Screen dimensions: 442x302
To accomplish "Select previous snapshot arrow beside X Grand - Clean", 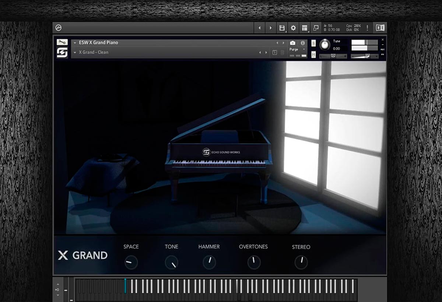I will [x=260, y=53].
